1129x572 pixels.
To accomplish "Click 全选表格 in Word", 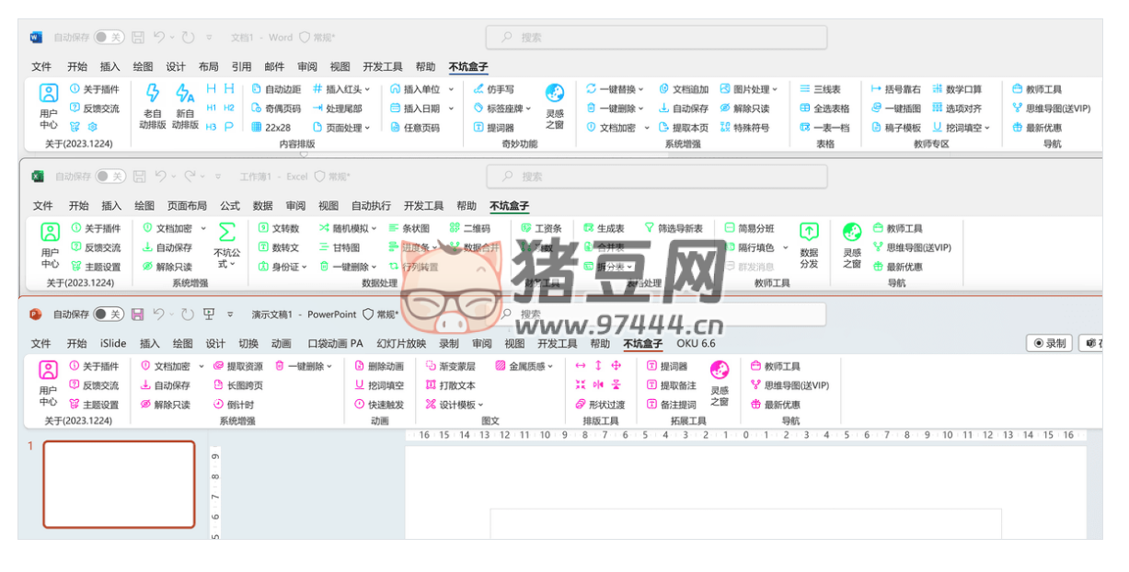I will [824, 109].
